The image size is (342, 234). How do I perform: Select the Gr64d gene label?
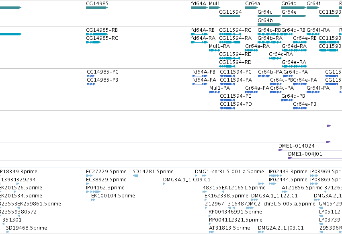click(x=289, y=4)
